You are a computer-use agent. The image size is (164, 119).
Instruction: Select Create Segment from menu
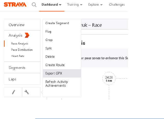point(57,23)
